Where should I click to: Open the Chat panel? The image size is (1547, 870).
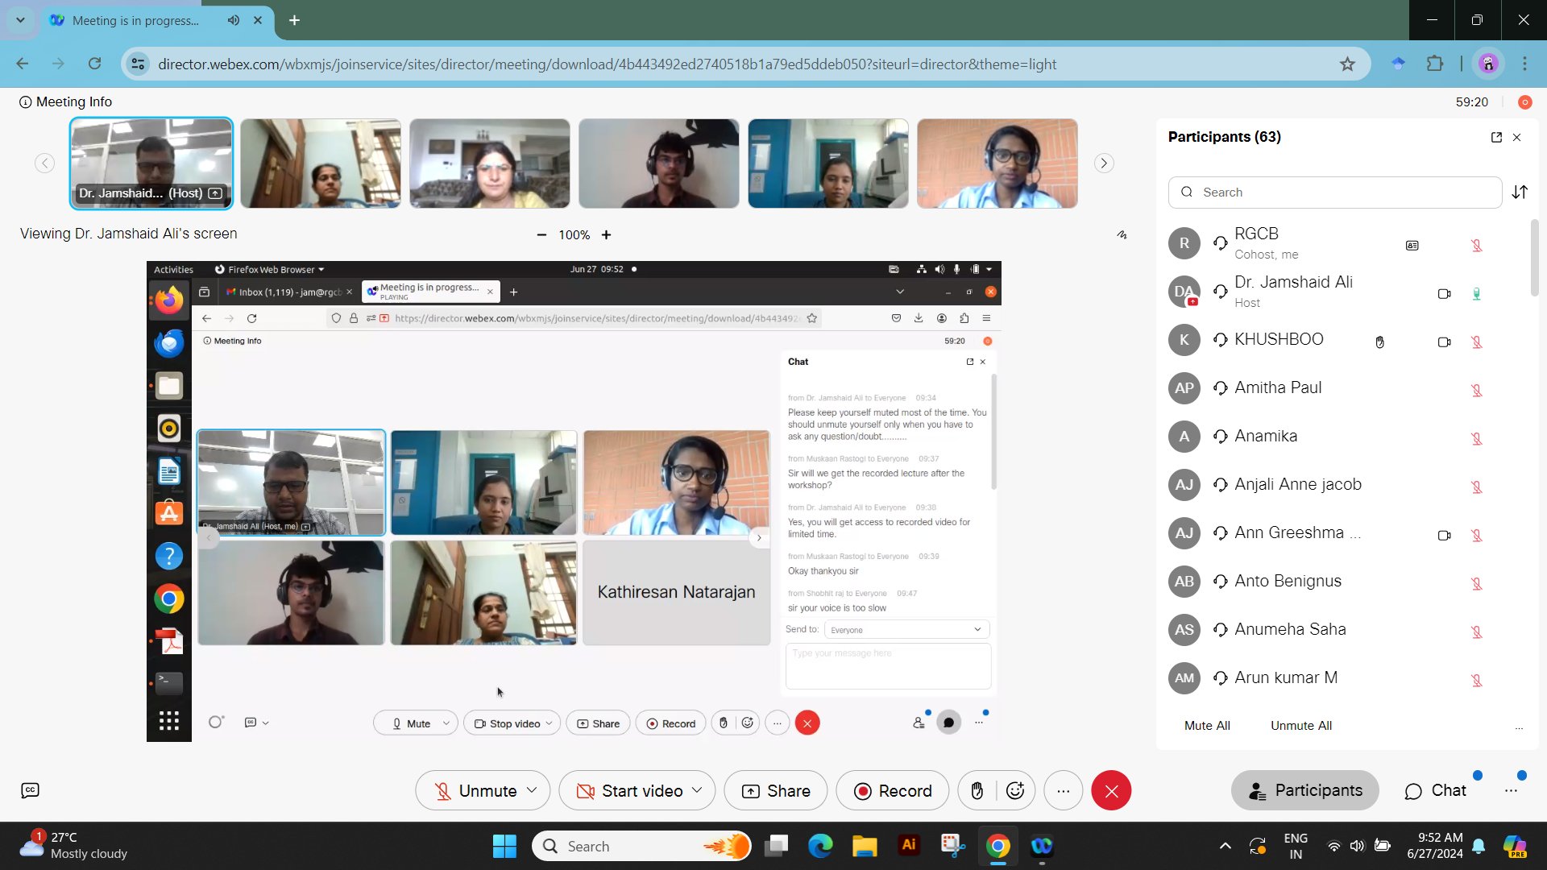pyautogui.click(x=1435, y=790)
